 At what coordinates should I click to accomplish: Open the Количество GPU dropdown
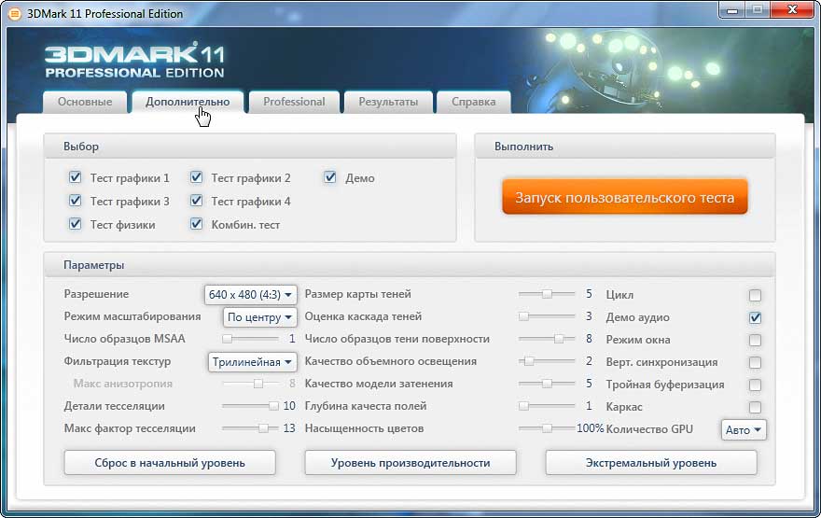pos(744,429)
